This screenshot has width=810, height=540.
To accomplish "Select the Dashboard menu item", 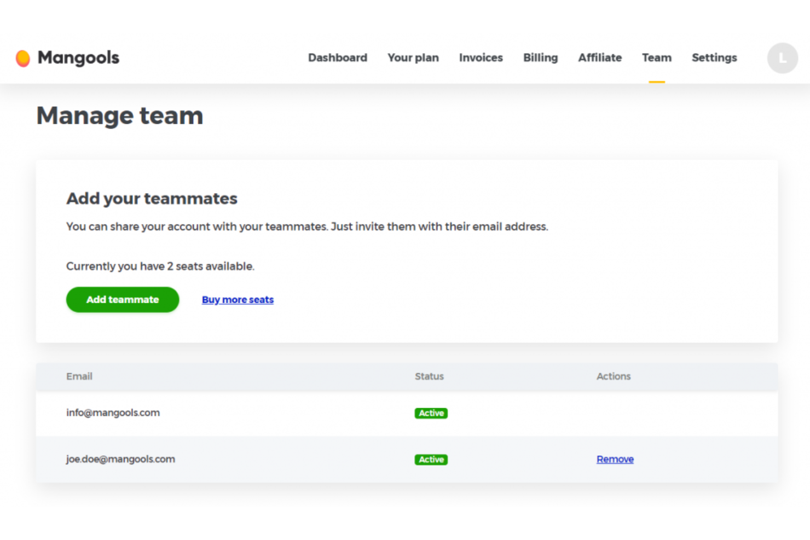I will pyautogui.click(x=337, y=57).
